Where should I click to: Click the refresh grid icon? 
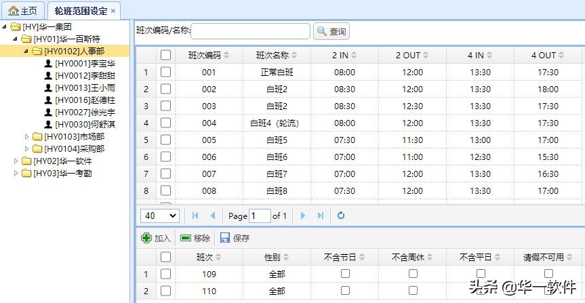[x=340, y=216]
